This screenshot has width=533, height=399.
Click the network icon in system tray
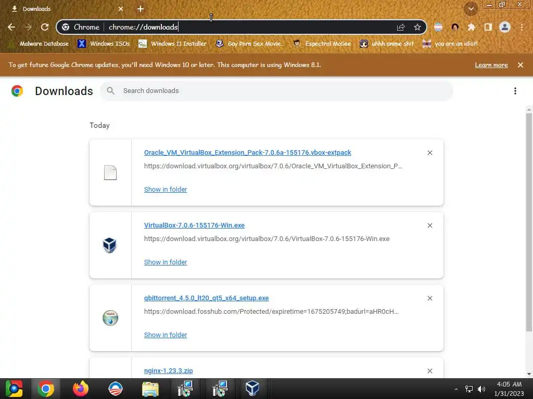tap(469, 389)
